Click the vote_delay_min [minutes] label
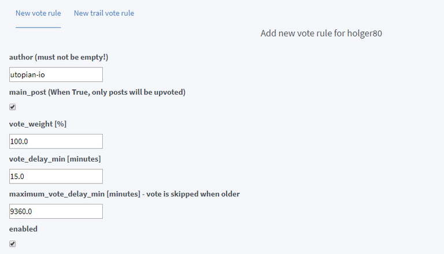444x254 pixels. pyautogui.click(x=54, y=159)
